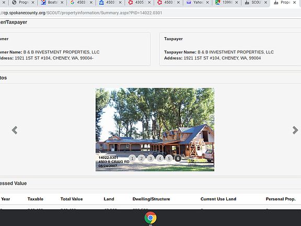Switch to the SCOUT tab

tap(256, 3)
